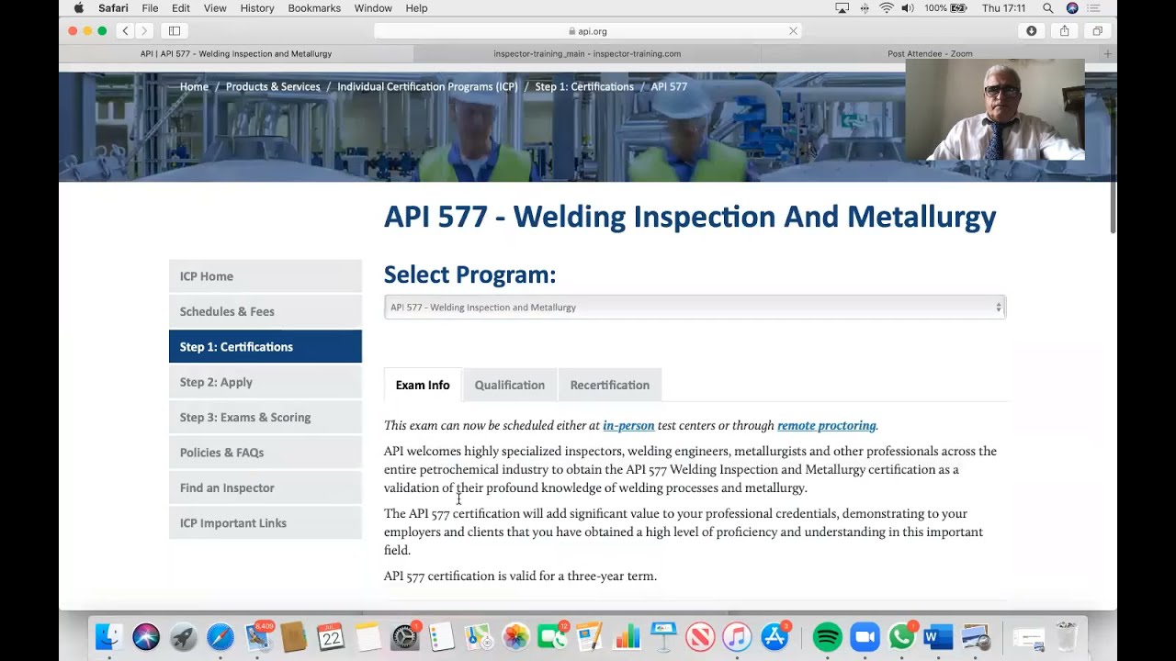Go back with Safari's back arrow
The height and width of the screenshot is (661, 1176).
pyautogui.click(x=126, y=30)
